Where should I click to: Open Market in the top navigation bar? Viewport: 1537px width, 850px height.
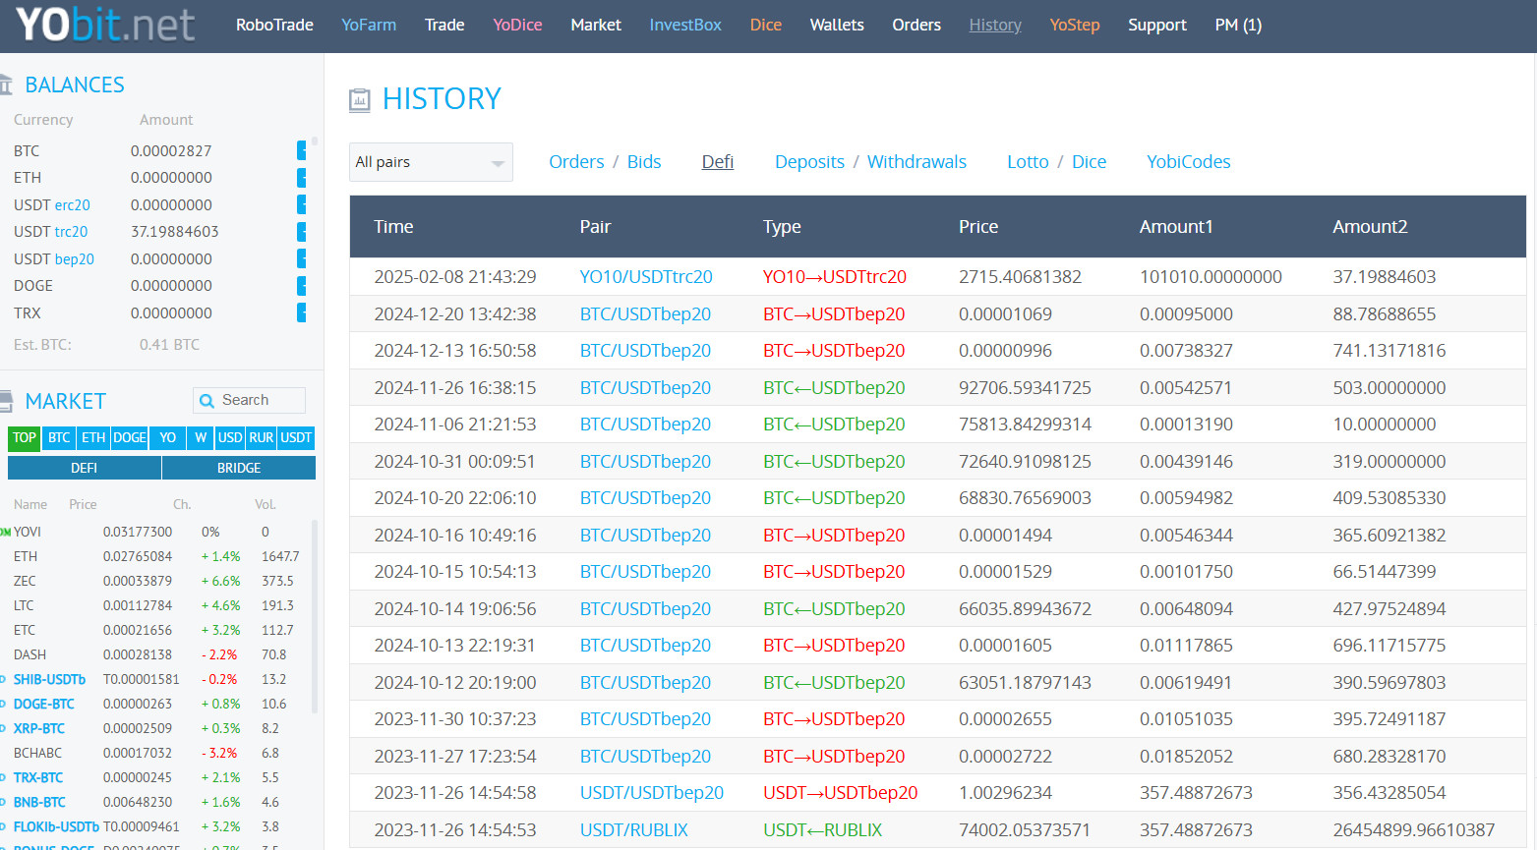(596, 25)
